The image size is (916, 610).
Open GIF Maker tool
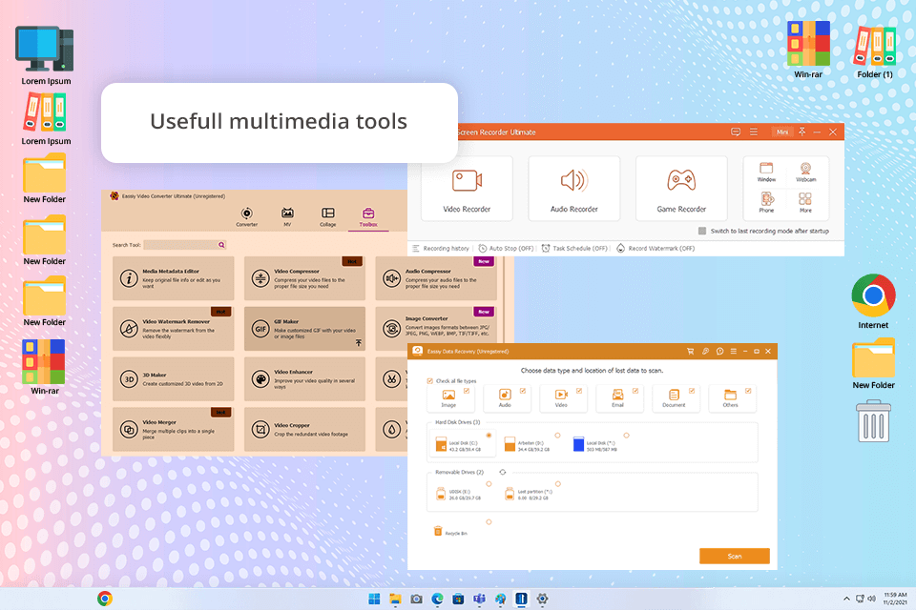click(x=304, y=329)
